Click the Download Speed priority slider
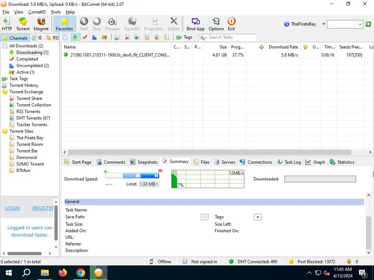This screenshot has height=280, width=374. pyautogui.click(x=132, y=175)
